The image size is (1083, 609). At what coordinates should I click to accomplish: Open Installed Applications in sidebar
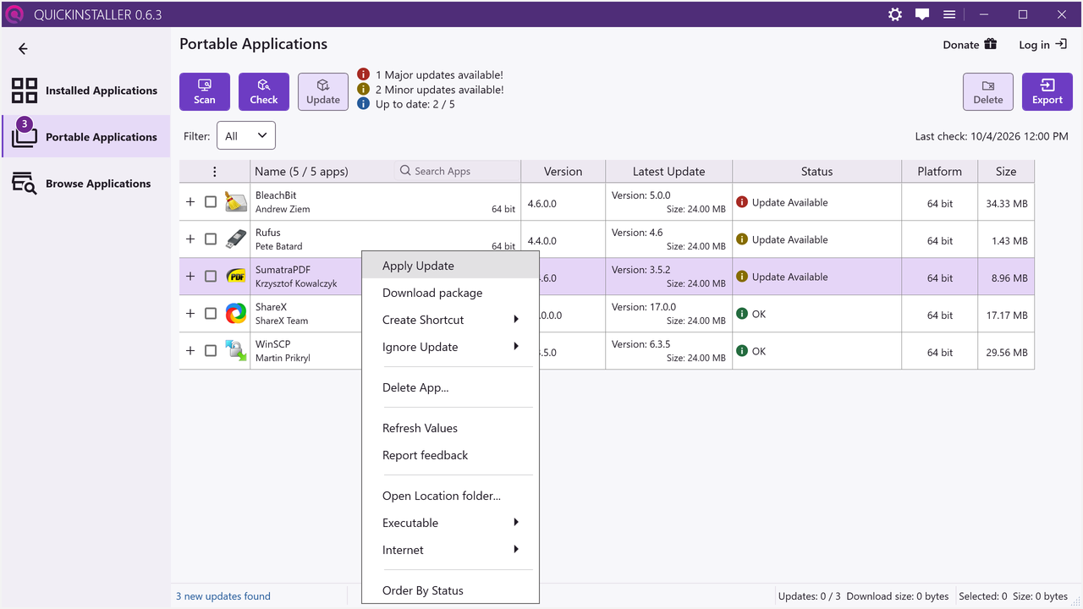coord(85,91)
